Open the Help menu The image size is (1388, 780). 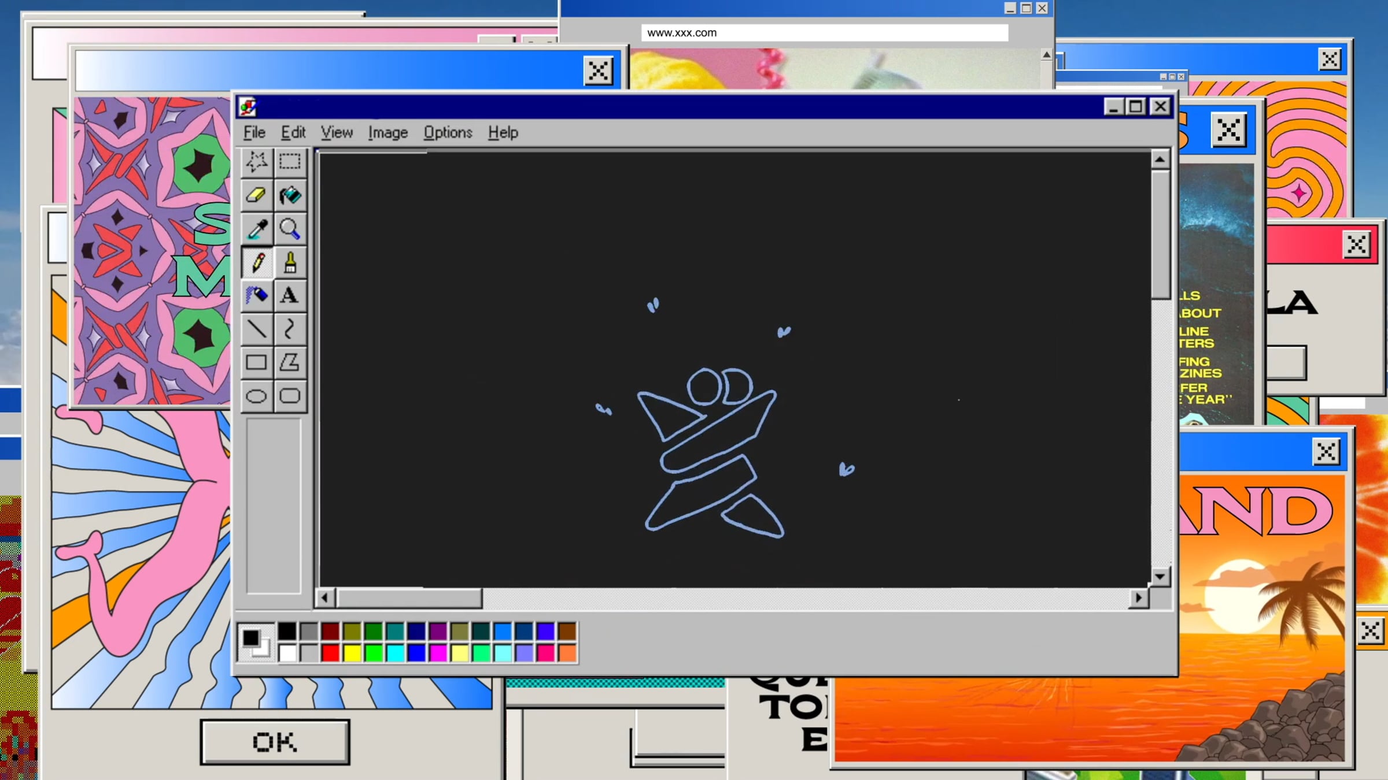503,132
